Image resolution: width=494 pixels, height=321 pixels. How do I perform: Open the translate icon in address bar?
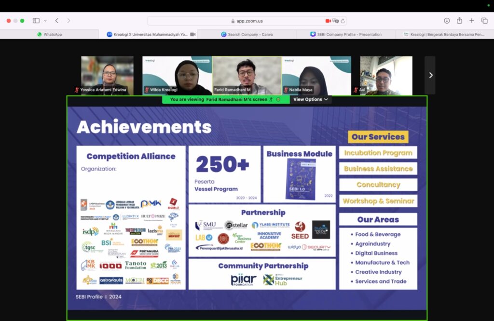pyautogui.click(x=336, y=21)
